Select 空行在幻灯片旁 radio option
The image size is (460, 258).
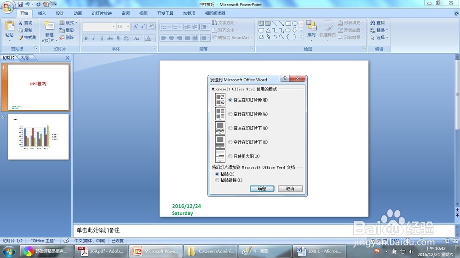pyautogui.click(x=230, y=114)
